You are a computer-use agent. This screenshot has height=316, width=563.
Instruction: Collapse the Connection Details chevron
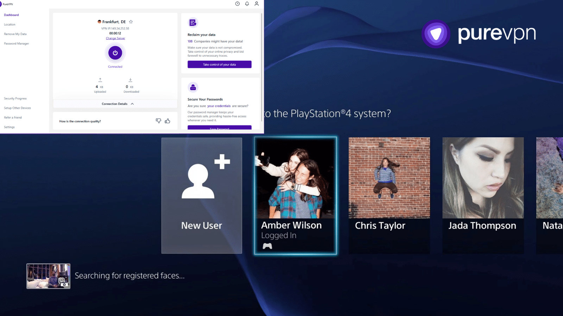tap(132, 104)
